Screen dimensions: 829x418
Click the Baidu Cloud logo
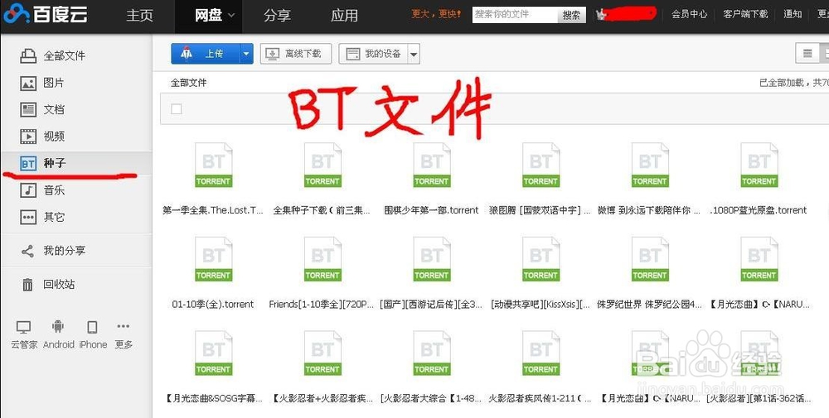point(45,14)
